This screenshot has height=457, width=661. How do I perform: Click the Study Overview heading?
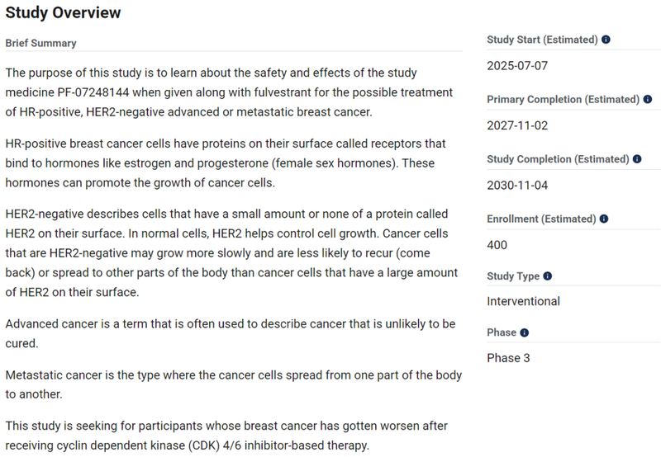pos(63,12)
